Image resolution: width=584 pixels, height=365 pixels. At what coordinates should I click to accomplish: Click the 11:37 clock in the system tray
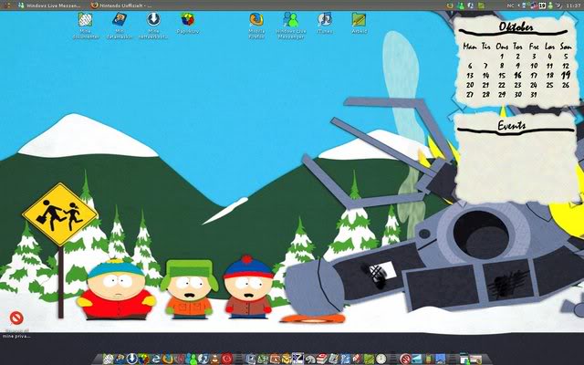(573, 5)
